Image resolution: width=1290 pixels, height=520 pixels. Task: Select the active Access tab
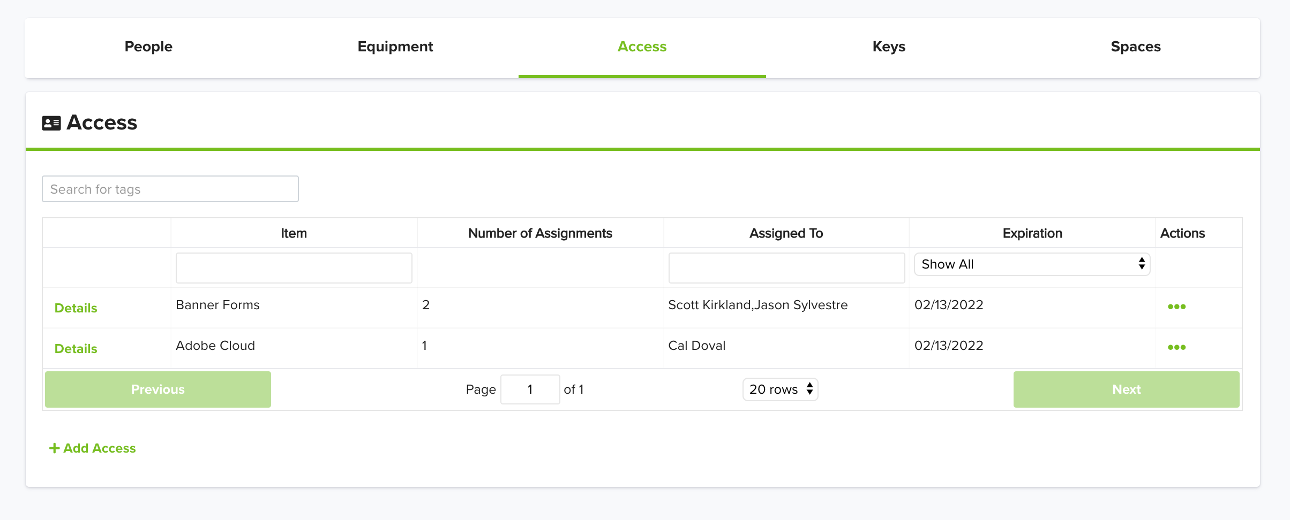pos(642,47)
